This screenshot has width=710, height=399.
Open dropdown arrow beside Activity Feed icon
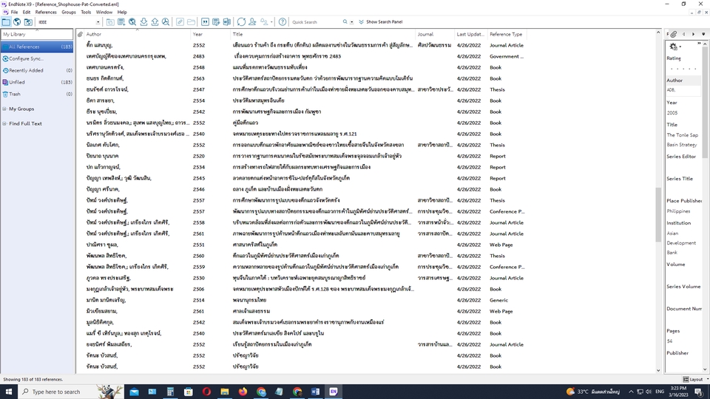(271, 21)
